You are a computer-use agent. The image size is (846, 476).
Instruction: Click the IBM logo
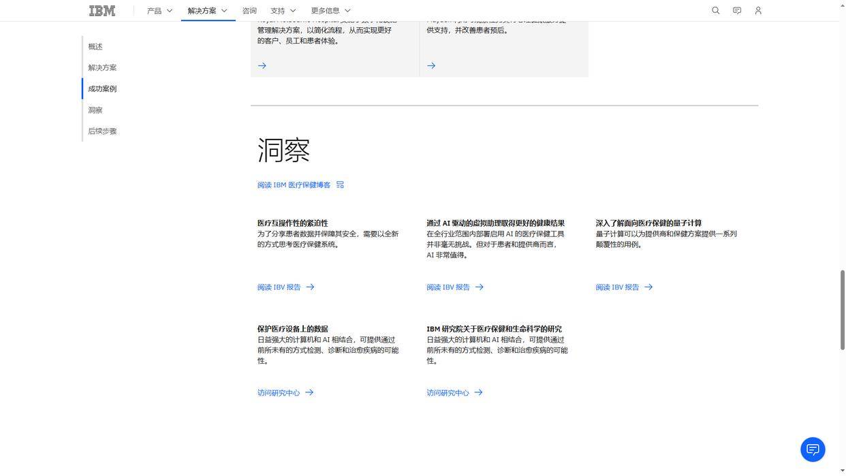101,9
